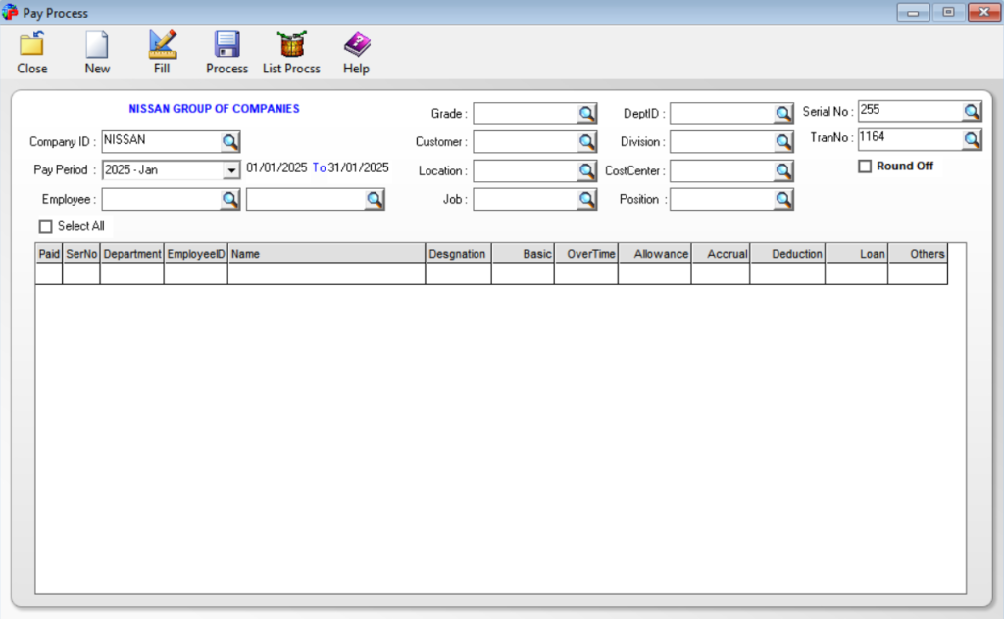Image resolution: width=1004 pixels, height=619 pixels.
Task: Focus the Division input field
Action: pyautogui.click(x=723, y=142)
